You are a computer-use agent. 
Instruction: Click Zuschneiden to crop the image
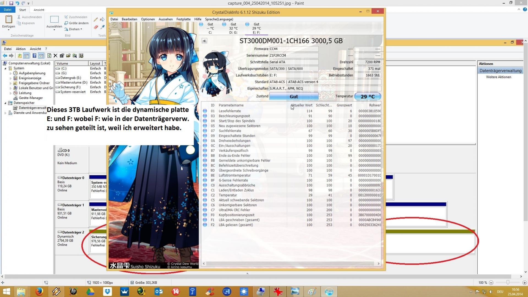76,17
